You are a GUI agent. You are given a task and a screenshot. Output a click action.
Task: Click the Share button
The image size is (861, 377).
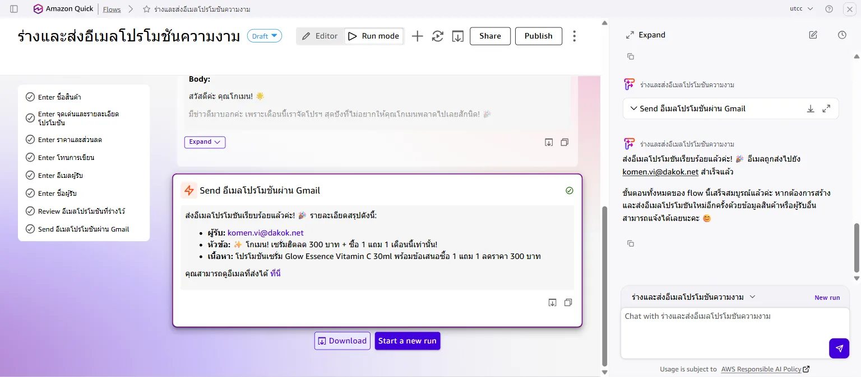click(490, 36)
